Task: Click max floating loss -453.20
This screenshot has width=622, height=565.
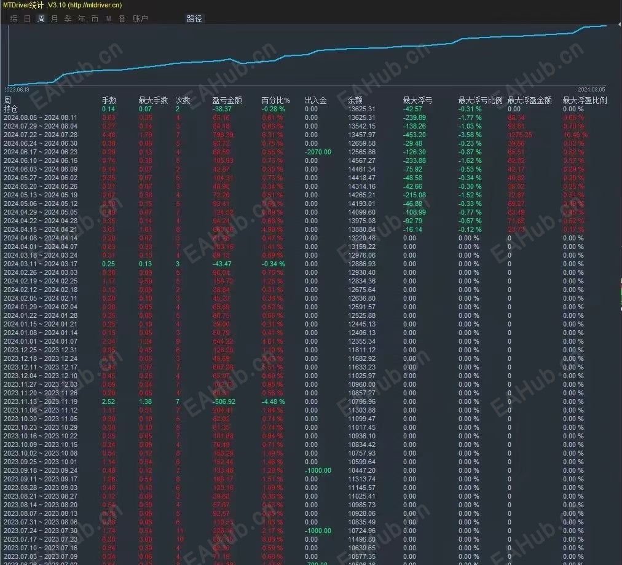Action: [414, 135]
